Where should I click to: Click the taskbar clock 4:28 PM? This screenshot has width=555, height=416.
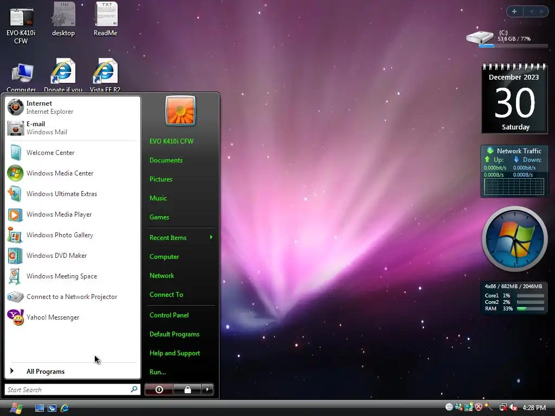pos(534,407)
